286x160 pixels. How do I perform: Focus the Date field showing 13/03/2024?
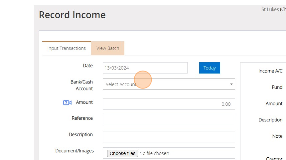point(145,68)
